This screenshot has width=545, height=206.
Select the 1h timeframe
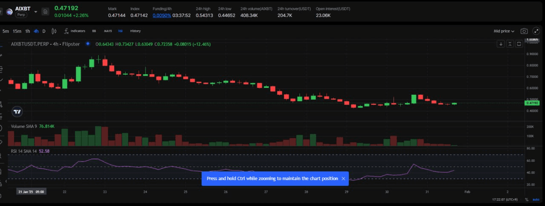coord(28,31)
